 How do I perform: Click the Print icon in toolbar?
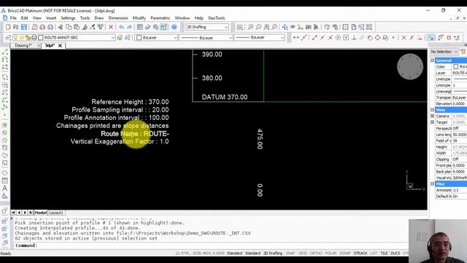click(42, 27)
